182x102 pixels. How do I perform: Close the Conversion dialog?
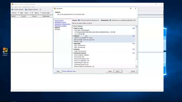point(135,8)
